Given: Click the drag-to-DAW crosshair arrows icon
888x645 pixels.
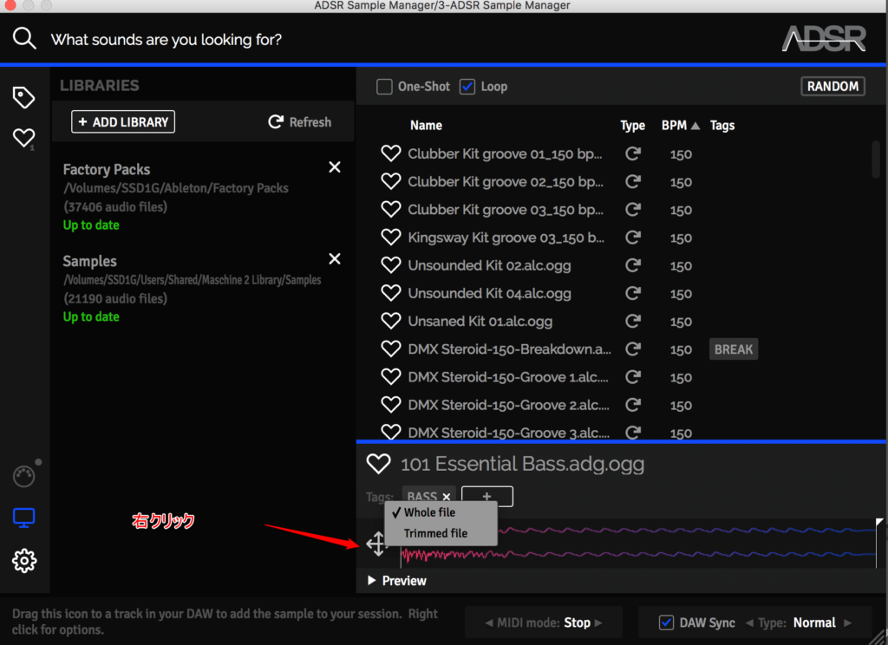Looking at the screenshot, I should [376, 544].
